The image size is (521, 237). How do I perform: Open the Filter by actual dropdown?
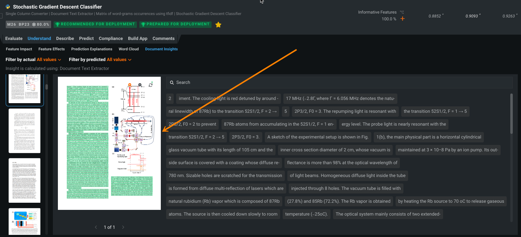coord(49,60)
